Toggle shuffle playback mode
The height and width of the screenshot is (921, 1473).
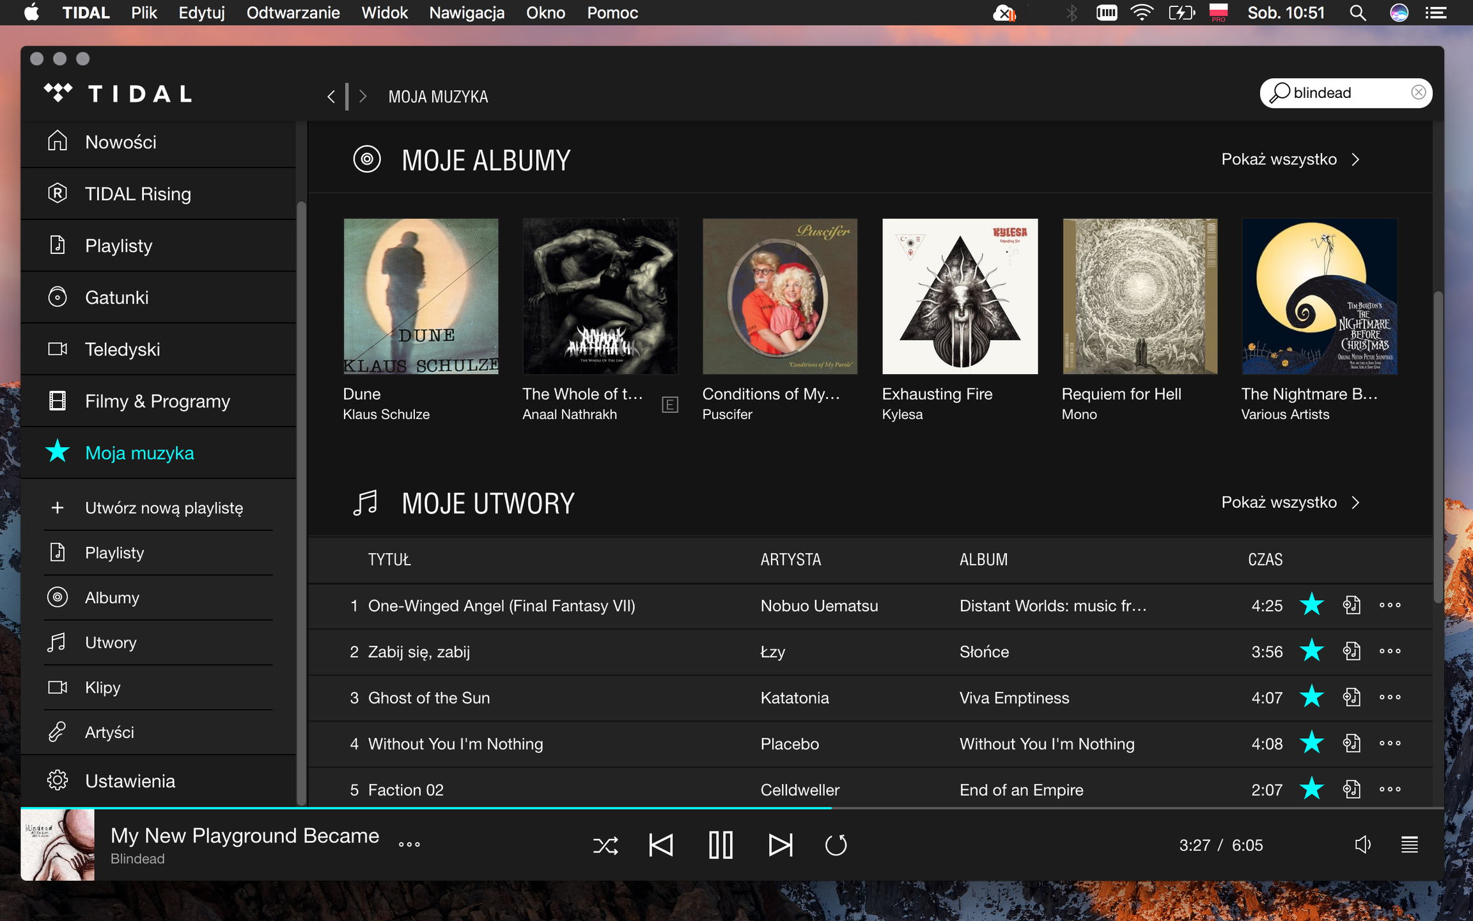(605, 846)
